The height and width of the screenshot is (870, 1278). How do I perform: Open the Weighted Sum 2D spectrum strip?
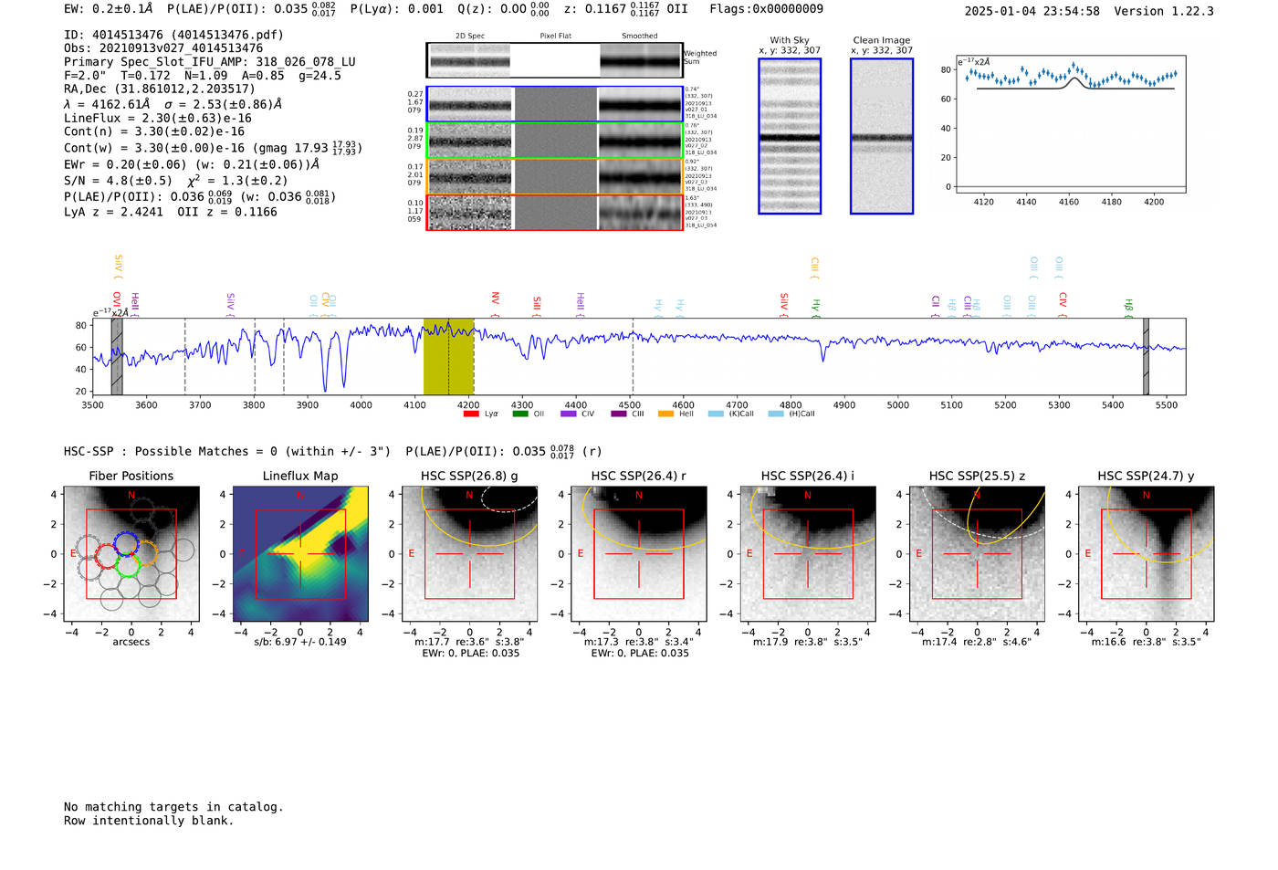(554, 60)
